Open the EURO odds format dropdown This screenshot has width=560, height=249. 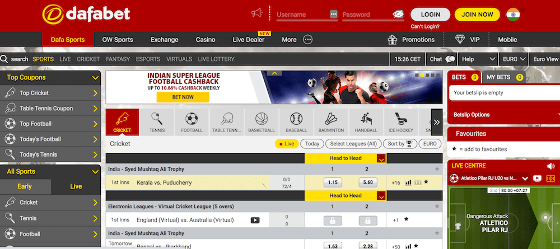click(x=514, y=59)
